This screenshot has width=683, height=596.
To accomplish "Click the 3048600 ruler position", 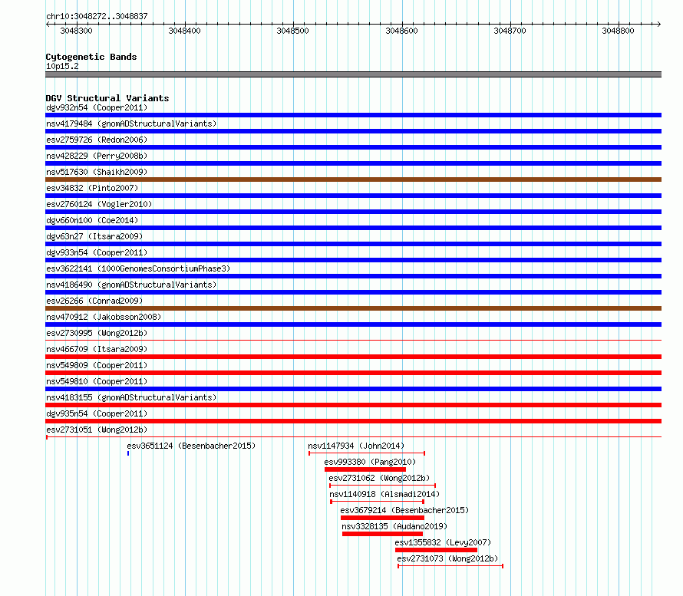I will tap(401, 31).
